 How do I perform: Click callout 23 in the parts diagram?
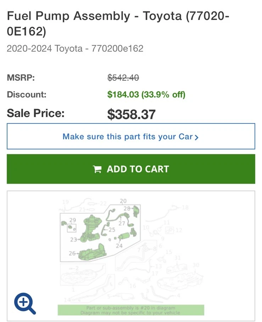tap(73, 239)
